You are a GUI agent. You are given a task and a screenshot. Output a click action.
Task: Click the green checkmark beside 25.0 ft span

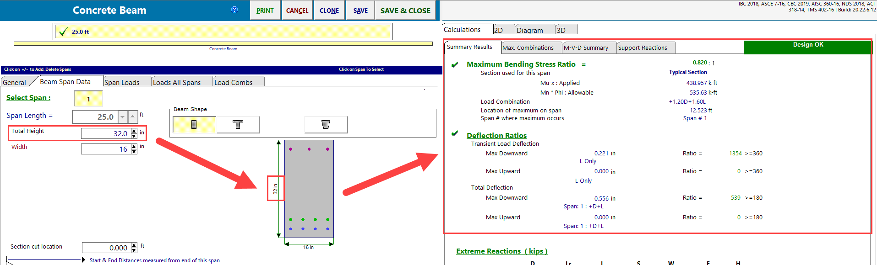(63, 32)
